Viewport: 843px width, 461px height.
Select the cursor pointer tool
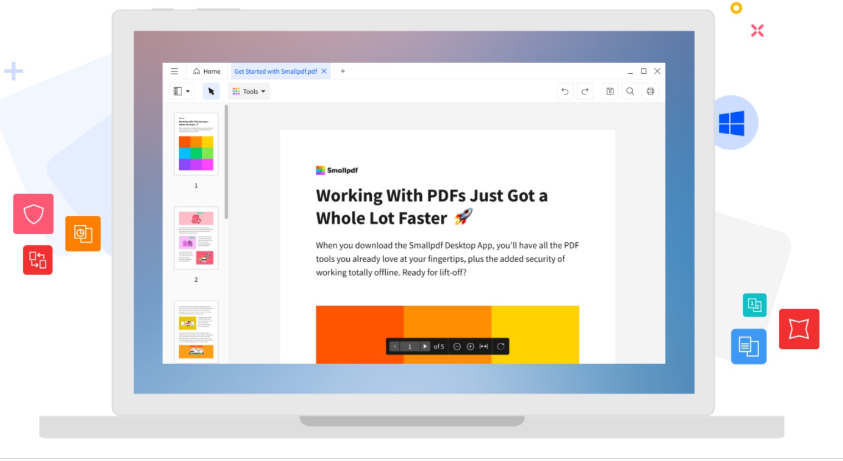click(x=211, y=91)
